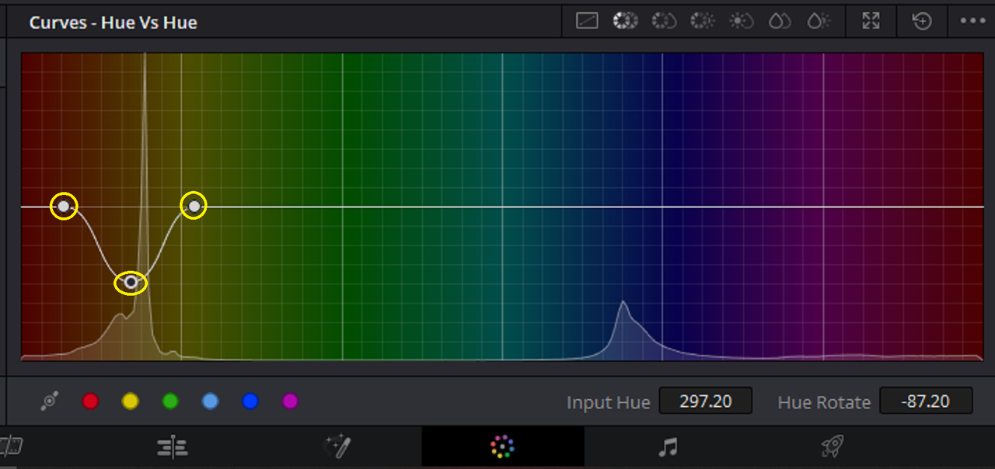
Task: Select the curve control point in the red region
Action: (x=64, y=206)
